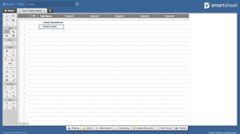This screenshot has height=134, width=240.
Task: Open Calendar view icon
Action: coord(13,36)
